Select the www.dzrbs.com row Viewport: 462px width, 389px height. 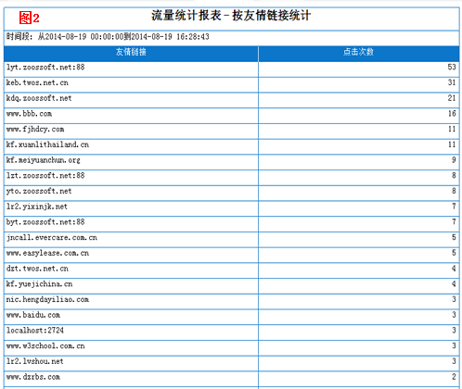coord(231,377)
